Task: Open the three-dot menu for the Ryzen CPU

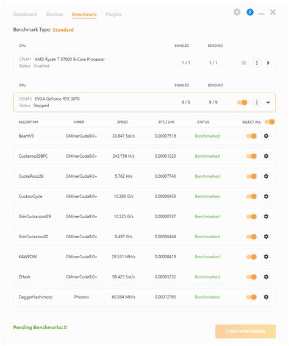Action: [x=257, y=63]
